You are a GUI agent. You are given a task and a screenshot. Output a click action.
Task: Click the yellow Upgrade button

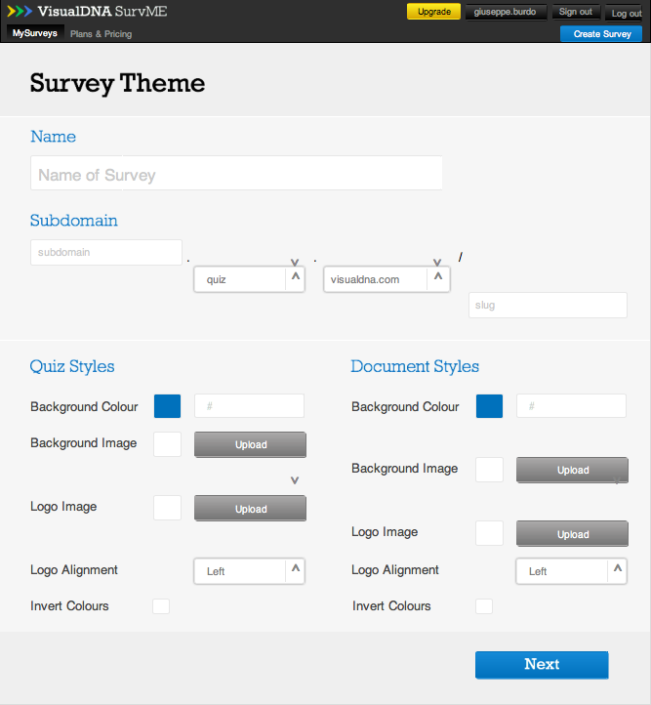(x=433, y=12)
